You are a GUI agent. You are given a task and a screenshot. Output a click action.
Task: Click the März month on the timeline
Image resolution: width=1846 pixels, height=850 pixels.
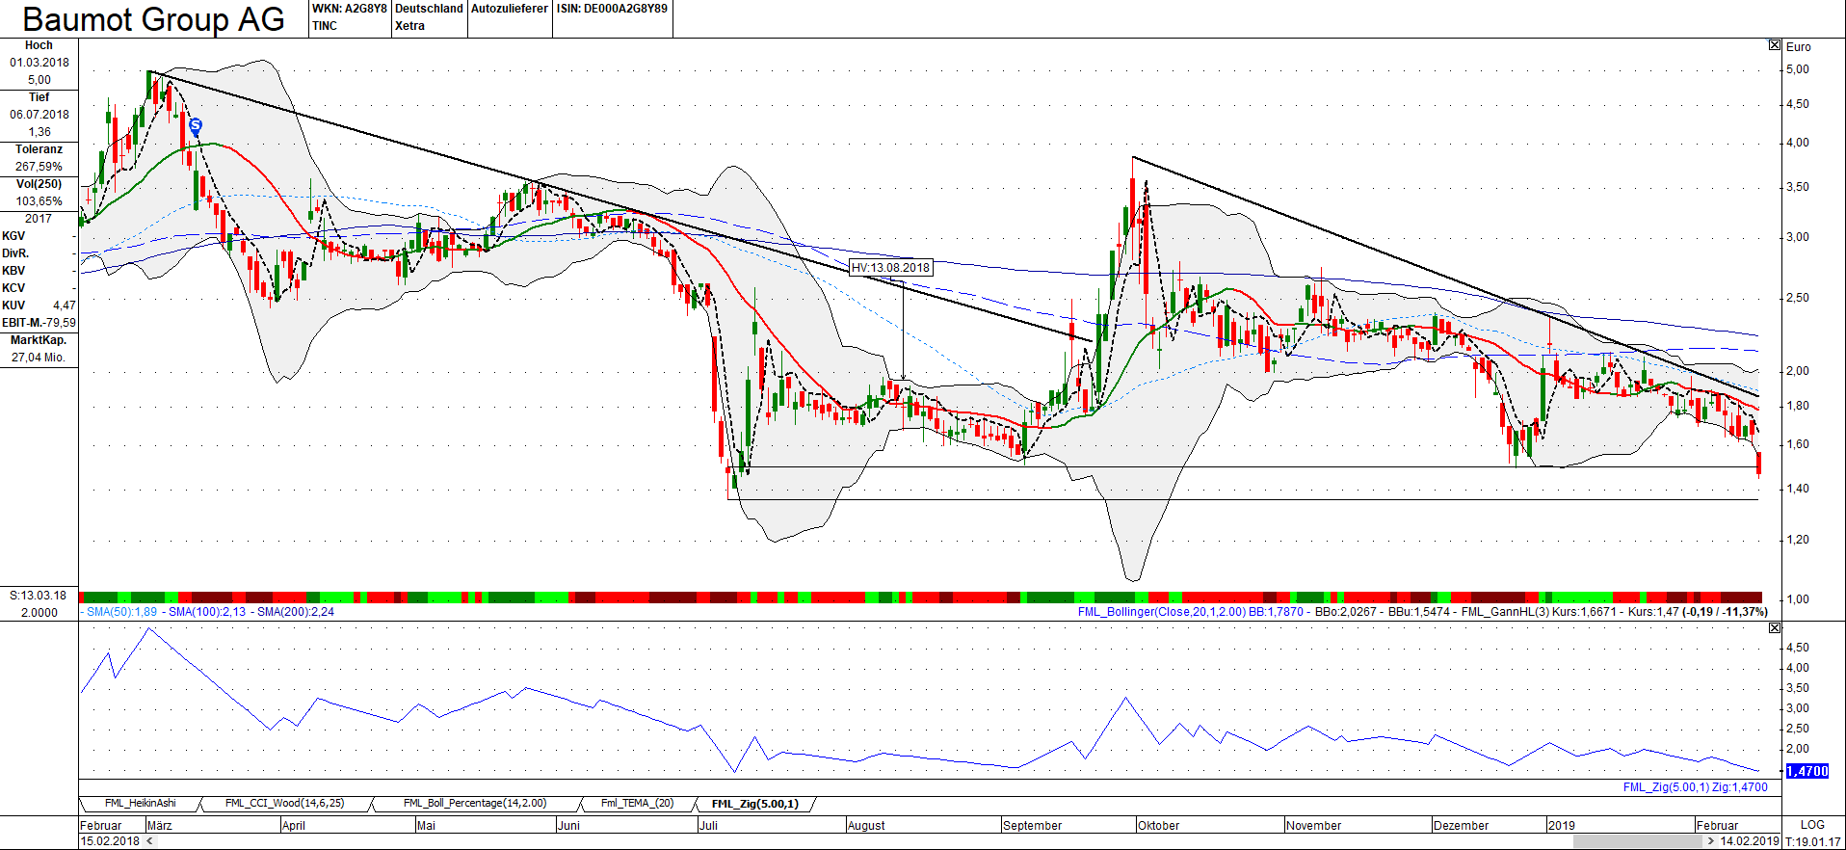(159, 826)
